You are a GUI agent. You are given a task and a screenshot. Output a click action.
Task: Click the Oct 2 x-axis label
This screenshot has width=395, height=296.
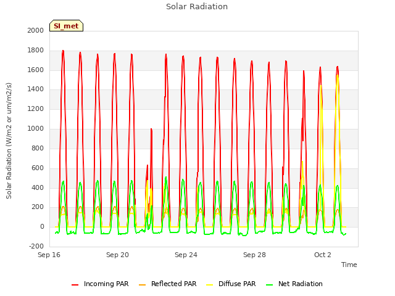322,255
